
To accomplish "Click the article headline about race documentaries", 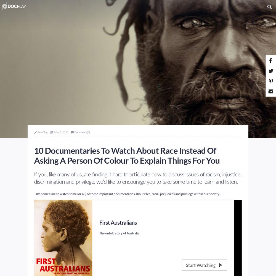I will [x=127, y=156].
